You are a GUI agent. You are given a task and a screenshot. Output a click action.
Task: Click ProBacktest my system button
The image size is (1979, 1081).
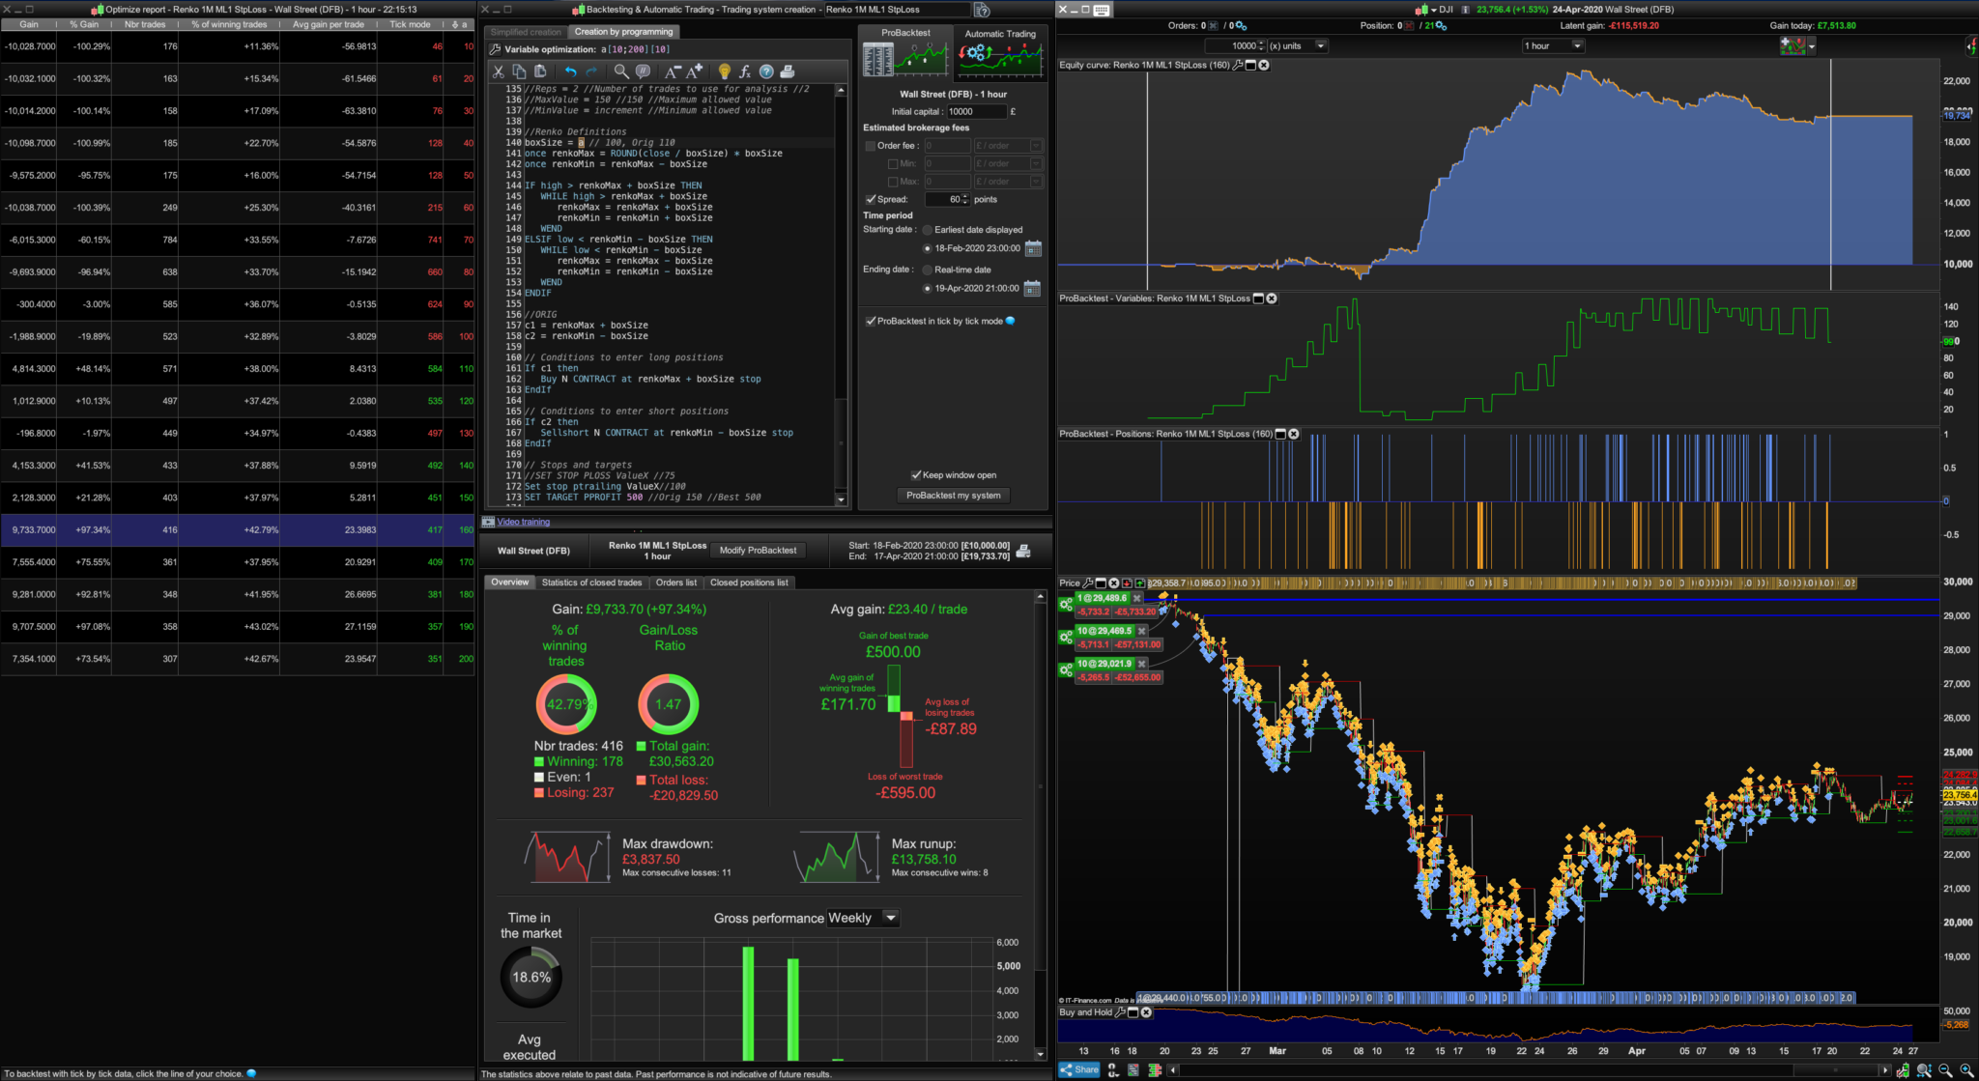(x=953, y=496)
